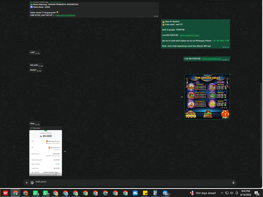The height and width of the screenshot is (197, 263).
Task: Open the yellow Sticky Notes taskbar icon
Action: [145, 193]
